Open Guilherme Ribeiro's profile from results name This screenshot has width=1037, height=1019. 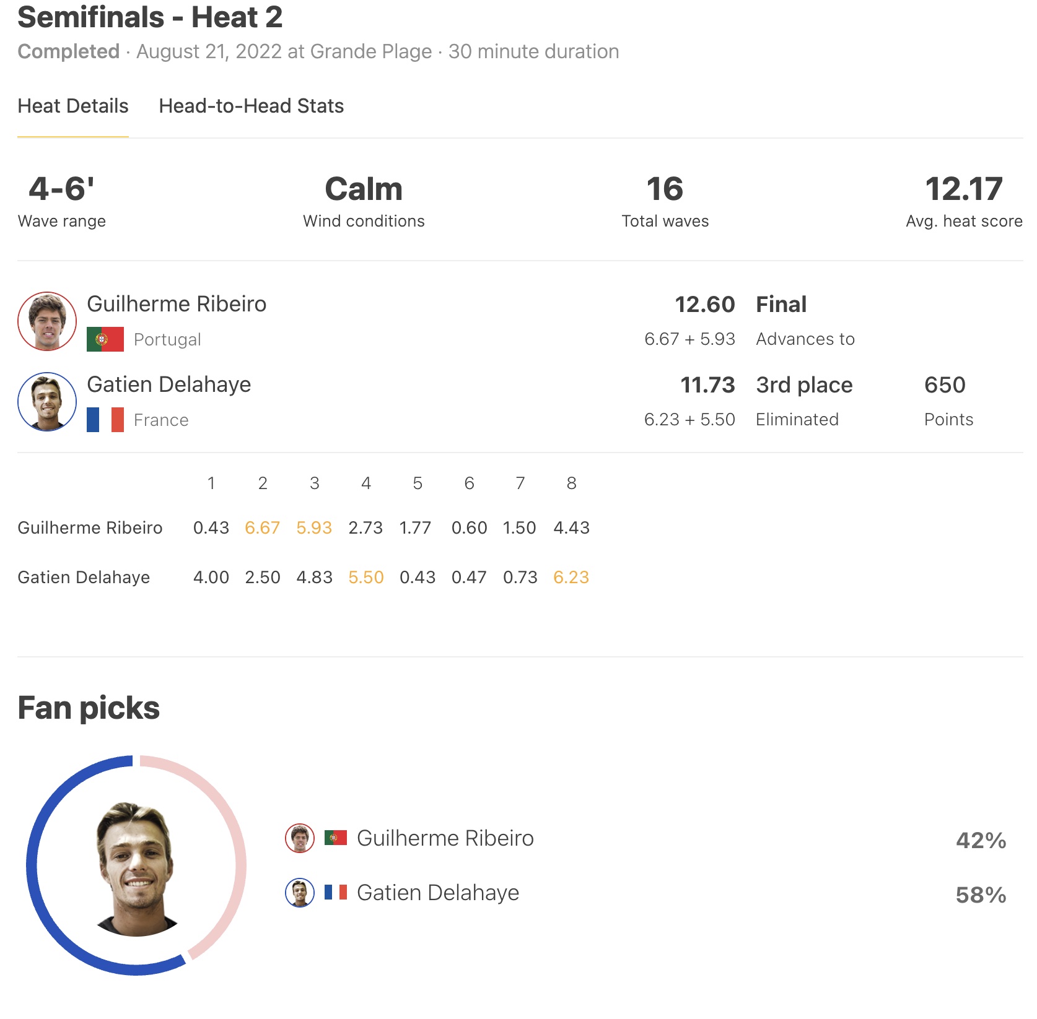coord(177,304)
